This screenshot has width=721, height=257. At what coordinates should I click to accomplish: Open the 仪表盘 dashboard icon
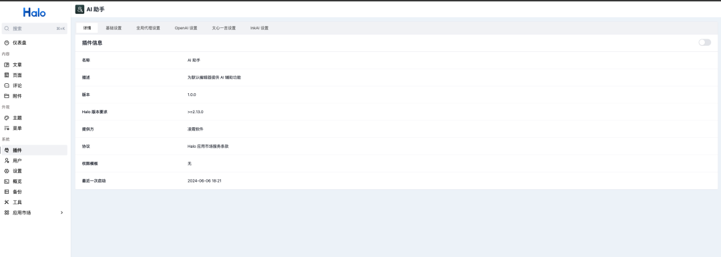(7, 43)
